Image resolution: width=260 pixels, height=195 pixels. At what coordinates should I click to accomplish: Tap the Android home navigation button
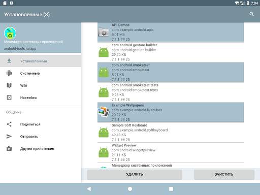pos(130,189)
